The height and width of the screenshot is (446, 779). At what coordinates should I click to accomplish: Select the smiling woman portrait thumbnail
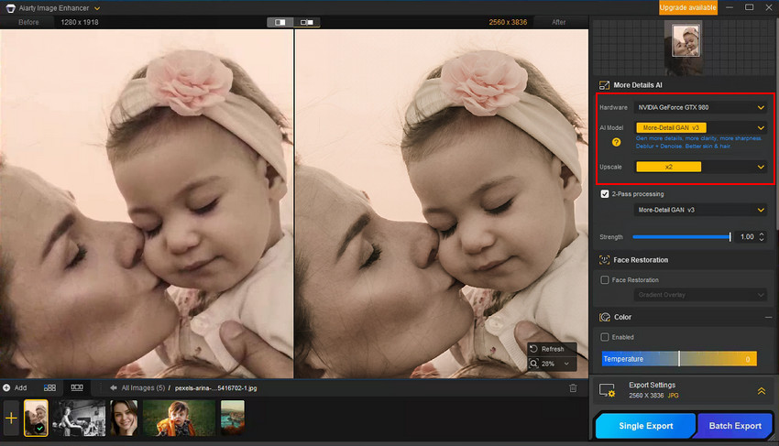124,419
